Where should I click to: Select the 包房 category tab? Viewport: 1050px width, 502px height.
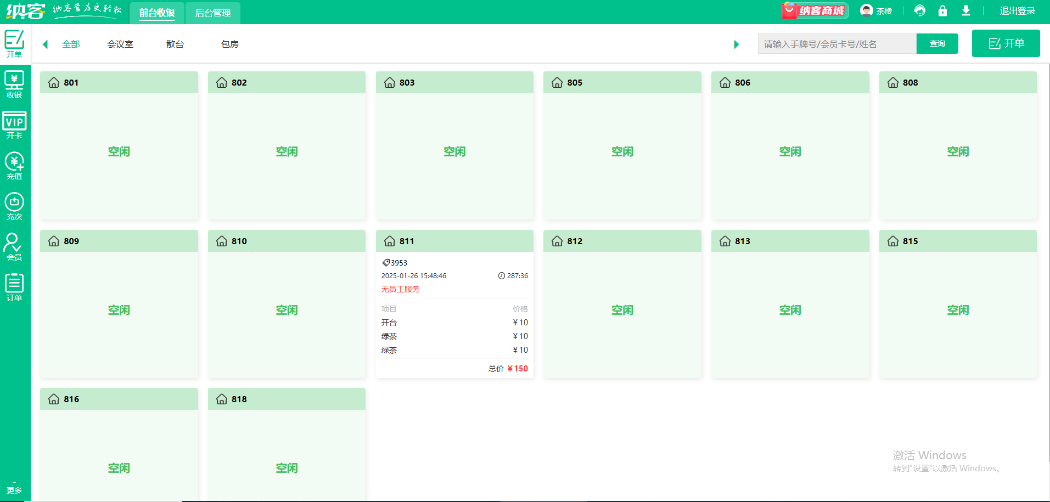(230, 44)
